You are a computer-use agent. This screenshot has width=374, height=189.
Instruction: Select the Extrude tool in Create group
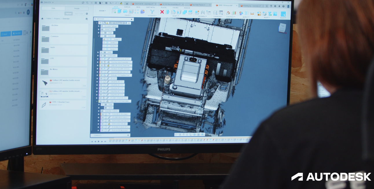click(x=120, y=11)
